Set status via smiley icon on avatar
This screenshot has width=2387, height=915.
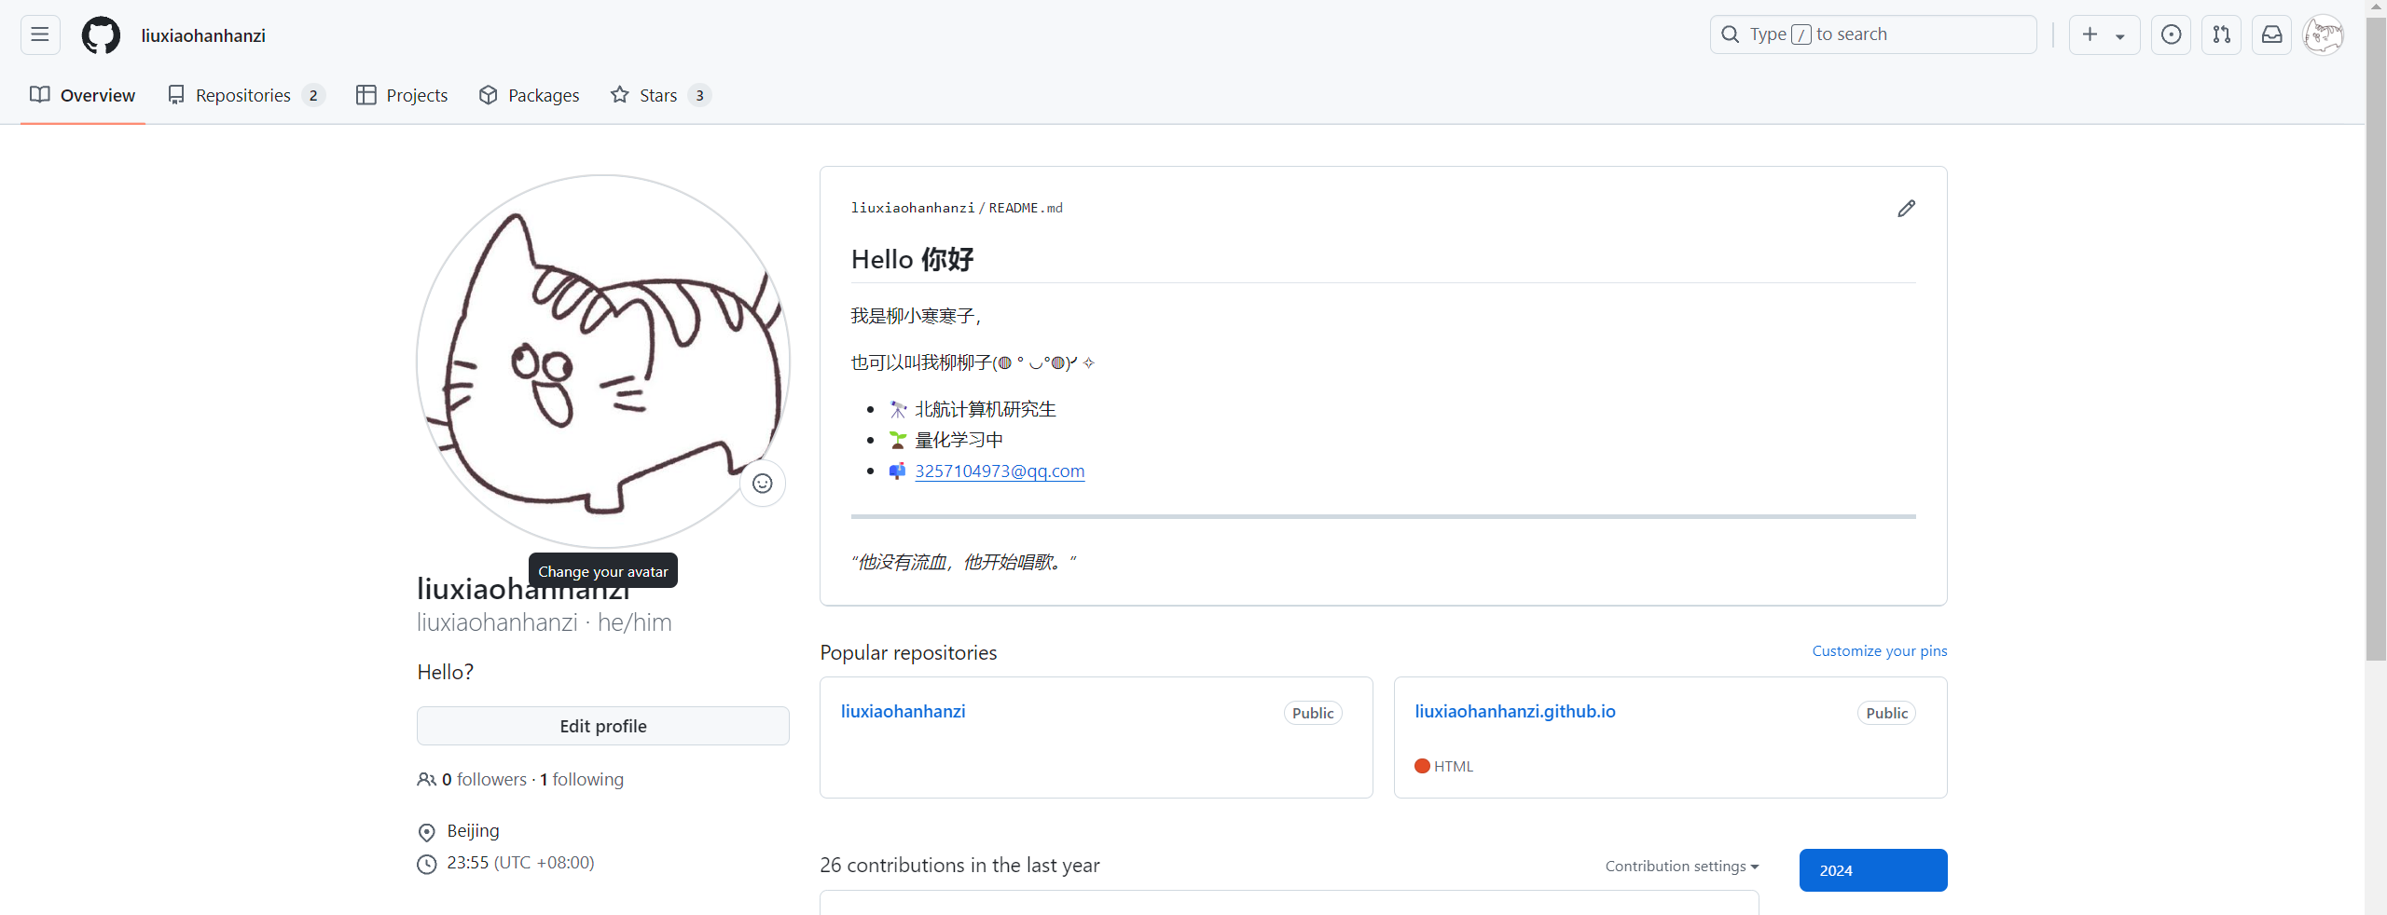click(x=762, y=484)
